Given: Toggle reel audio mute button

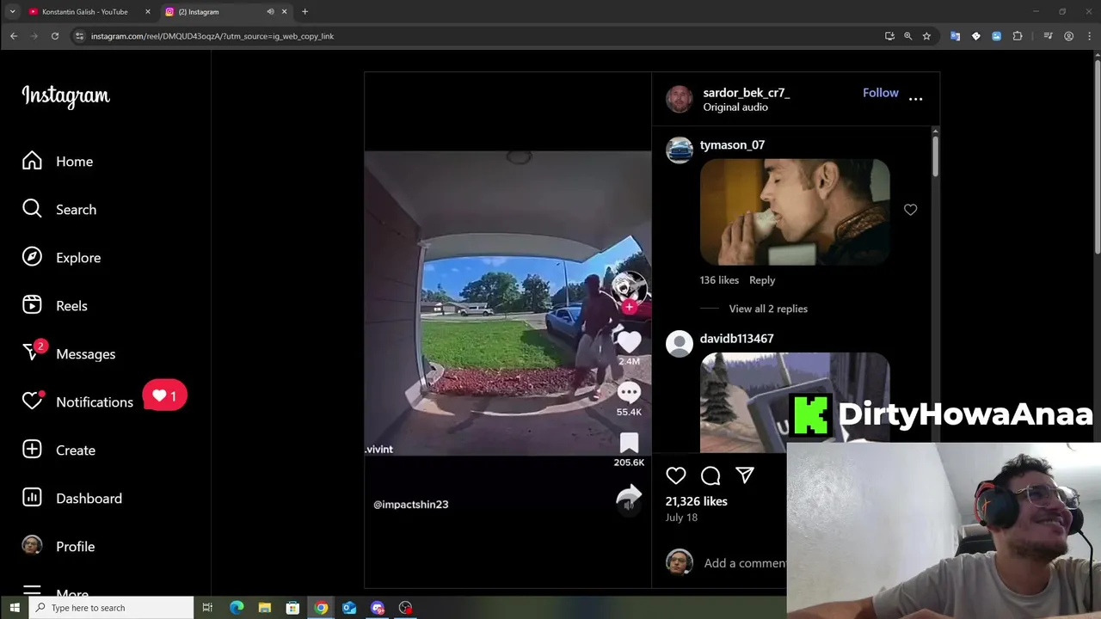Looking at the screenshot, I should (629, 505).
